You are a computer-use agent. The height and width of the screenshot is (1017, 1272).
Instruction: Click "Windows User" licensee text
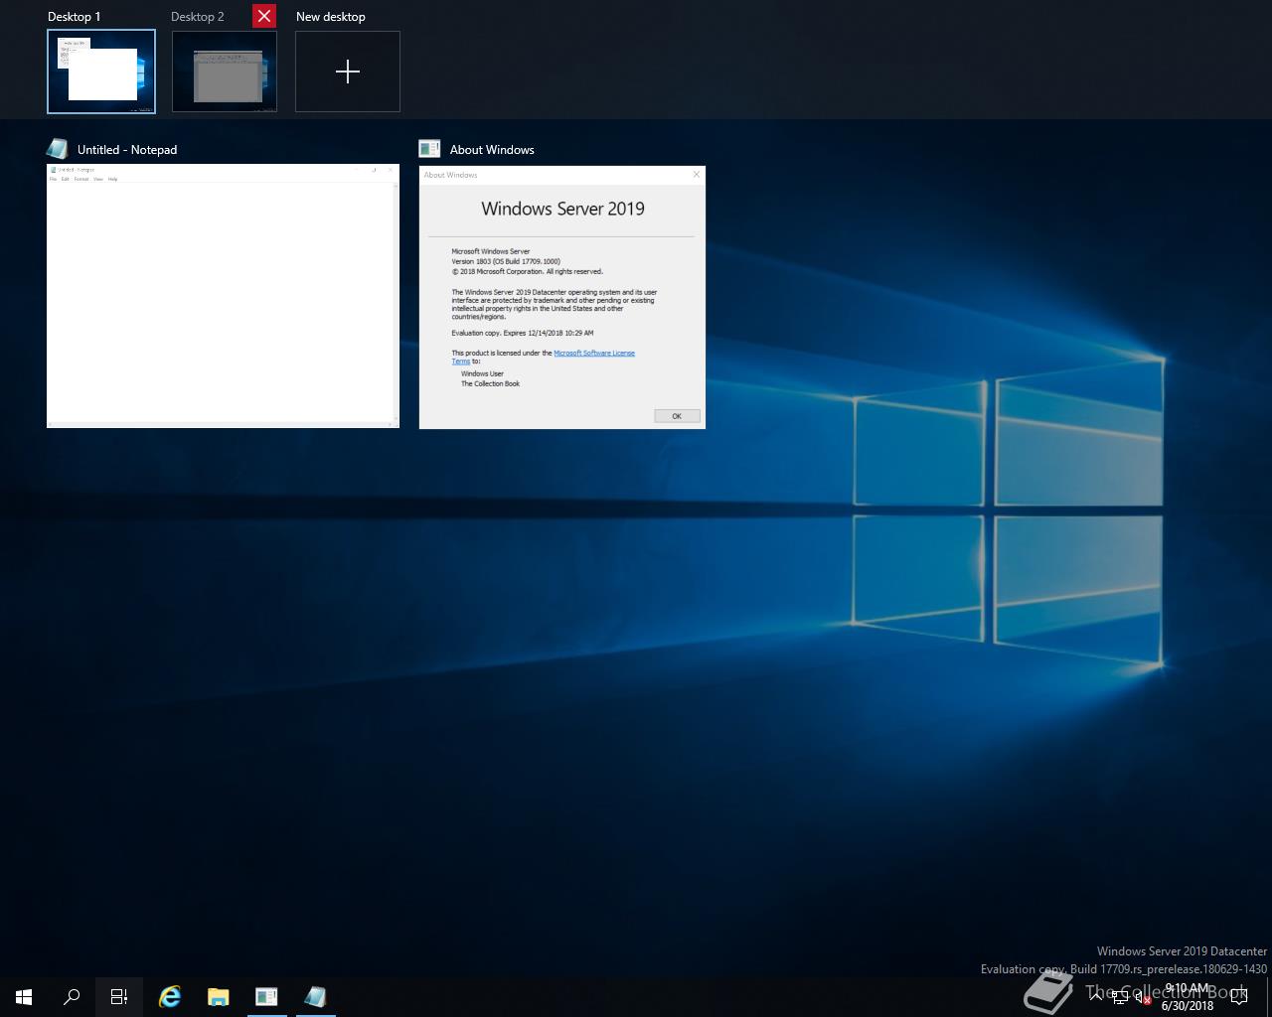tap(482, 373)
